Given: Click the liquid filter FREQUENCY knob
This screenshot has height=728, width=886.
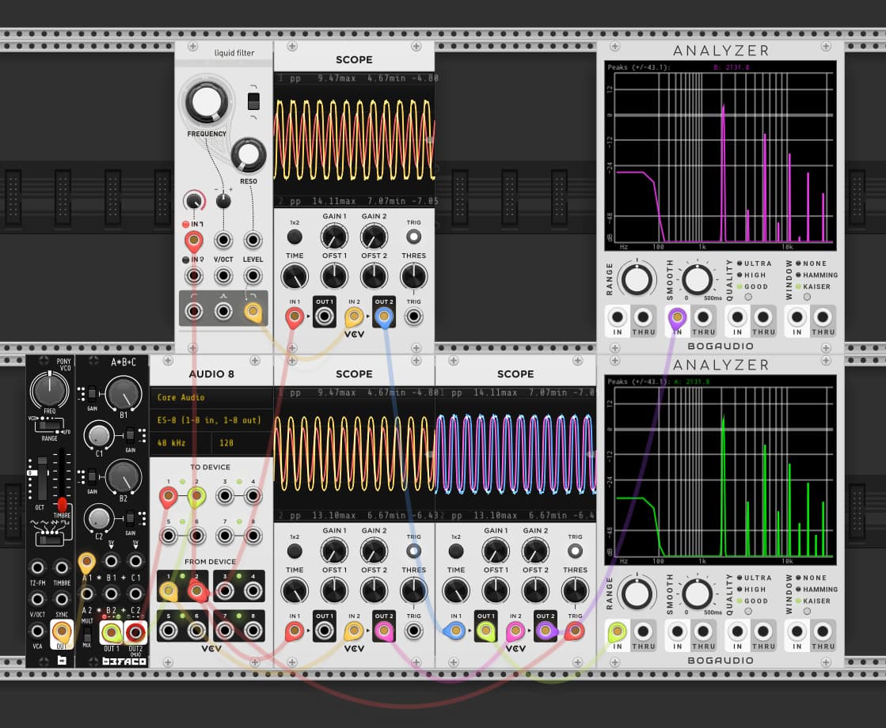Looking at the screenshot, I should [206, 103].
